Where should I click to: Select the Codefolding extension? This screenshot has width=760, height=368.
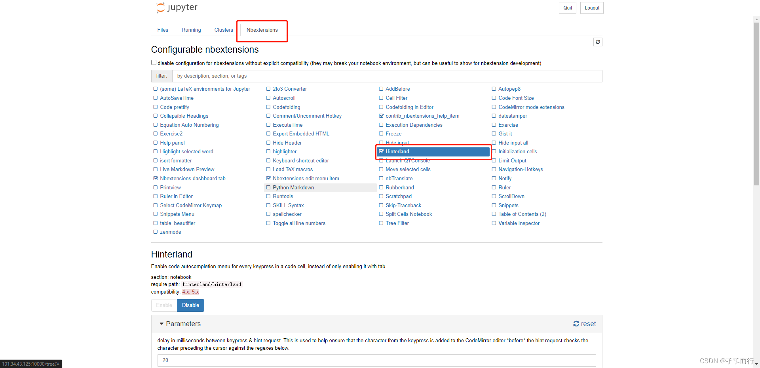[x=286, y=107]
